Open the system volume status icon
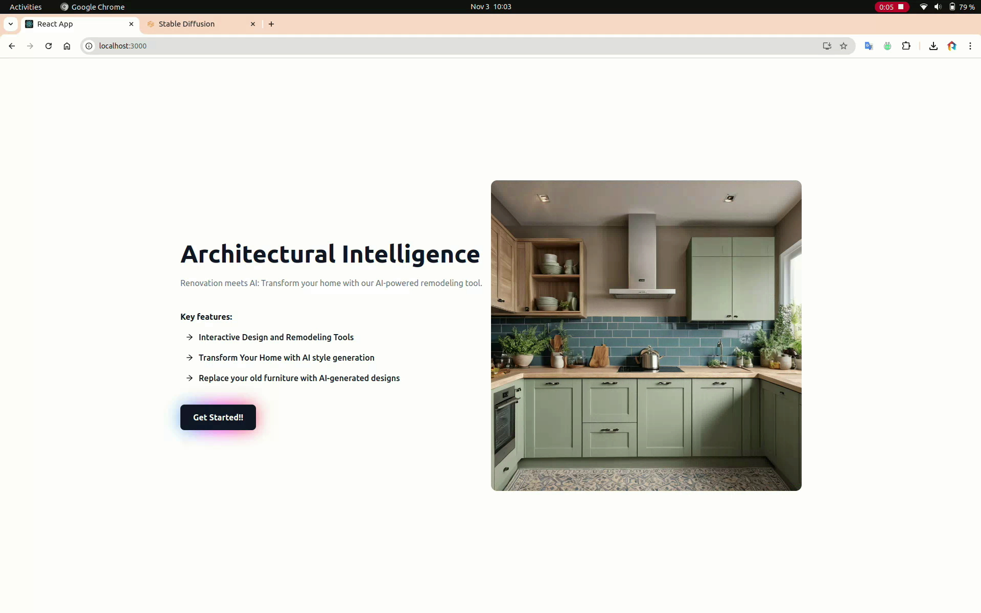The height and width of the screenshot is (613, 981). (x=938, y=7)
